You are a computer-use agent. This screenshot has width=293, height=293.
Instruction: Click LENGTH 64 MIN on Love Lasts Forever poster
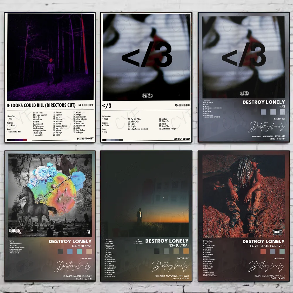tap(277, 278)
